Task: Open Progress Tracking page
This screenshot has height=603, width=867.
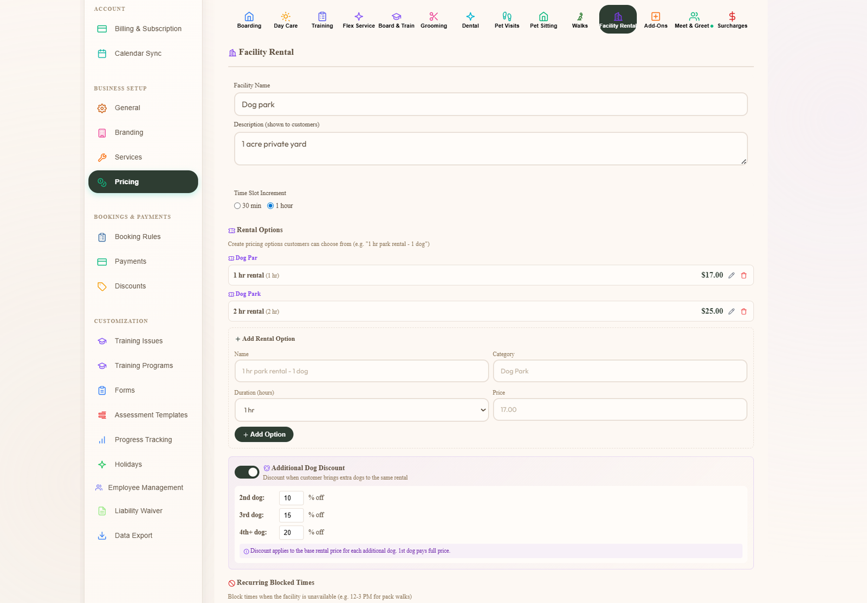Action: tap(143, 440)
